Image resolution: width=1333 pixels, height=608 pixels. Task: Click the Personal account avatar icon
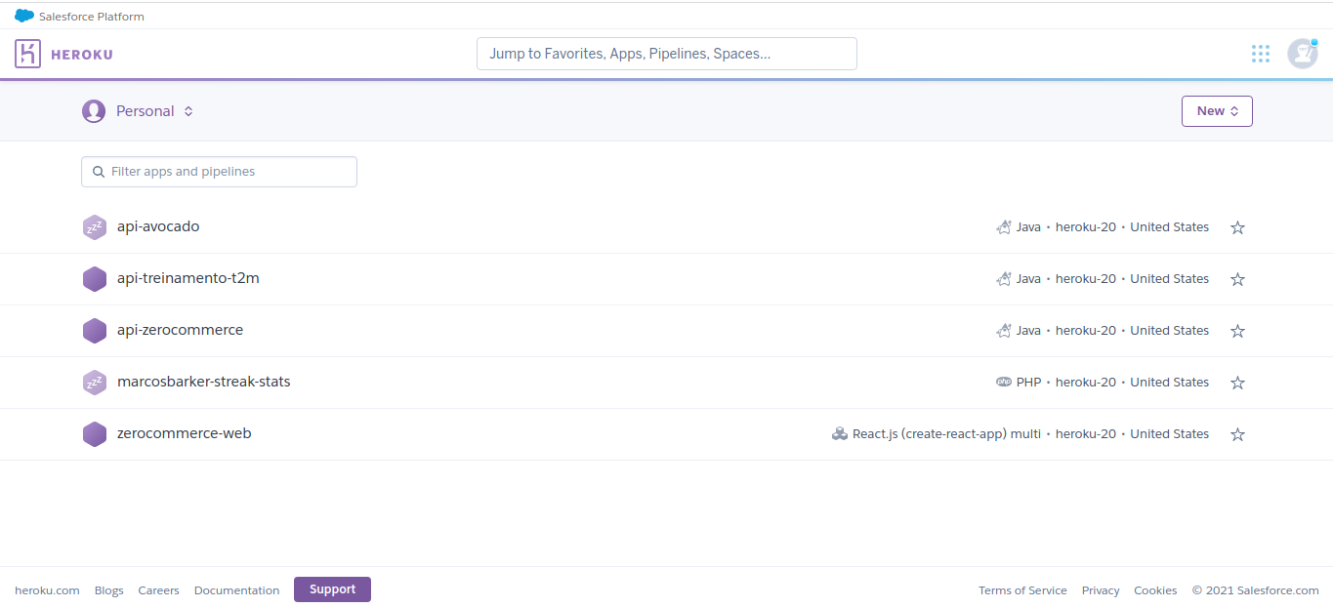click(x=94, y=111)
